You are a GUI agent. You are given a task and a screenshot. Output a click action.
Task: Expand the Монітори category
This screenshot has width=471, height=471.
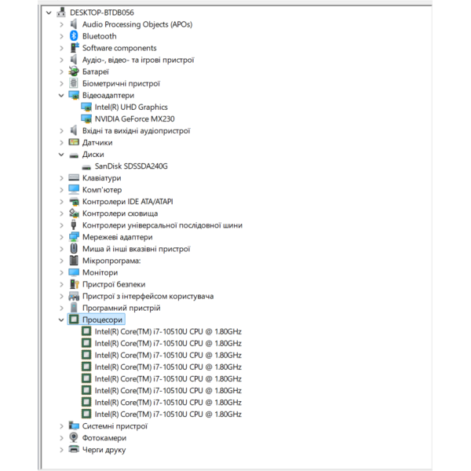[x=61, y=272]
